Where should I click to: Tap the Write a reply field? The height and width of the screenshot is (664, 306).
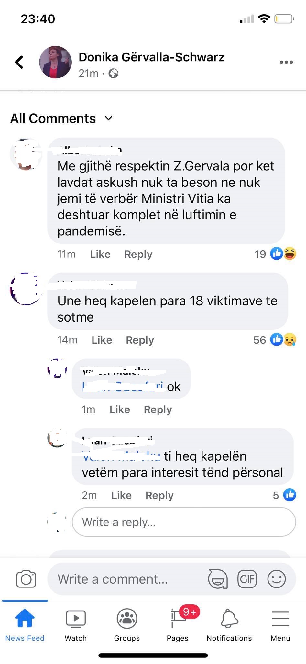pyautogui.click(x=184, y=522)
